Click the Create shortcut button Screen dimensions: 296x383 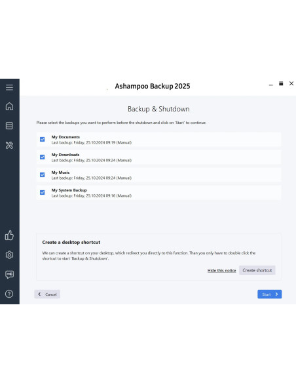(x=257, y=270)
